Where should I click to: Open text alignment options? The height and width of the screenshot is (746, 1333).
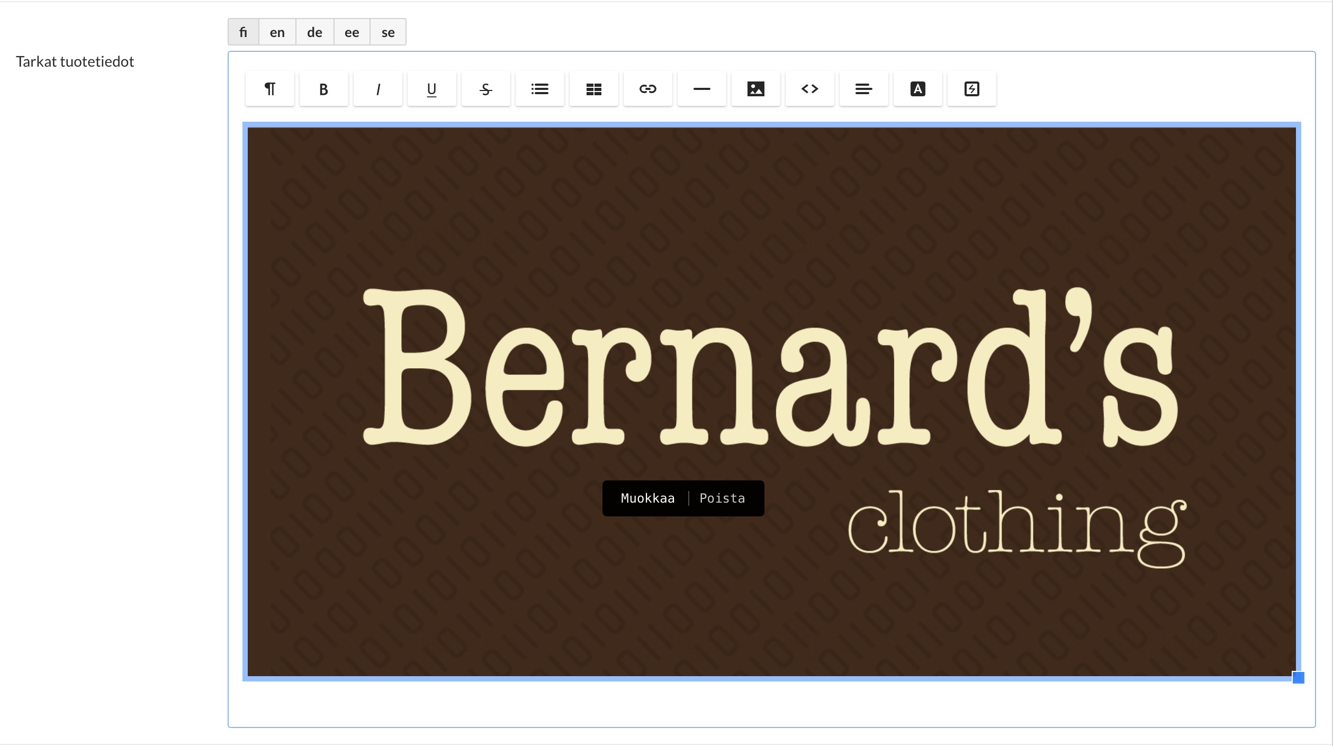(864, 89)
